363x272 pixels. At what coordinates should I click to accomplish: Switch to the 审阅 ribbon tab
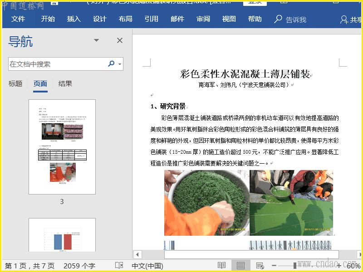[x=203, y=19]
